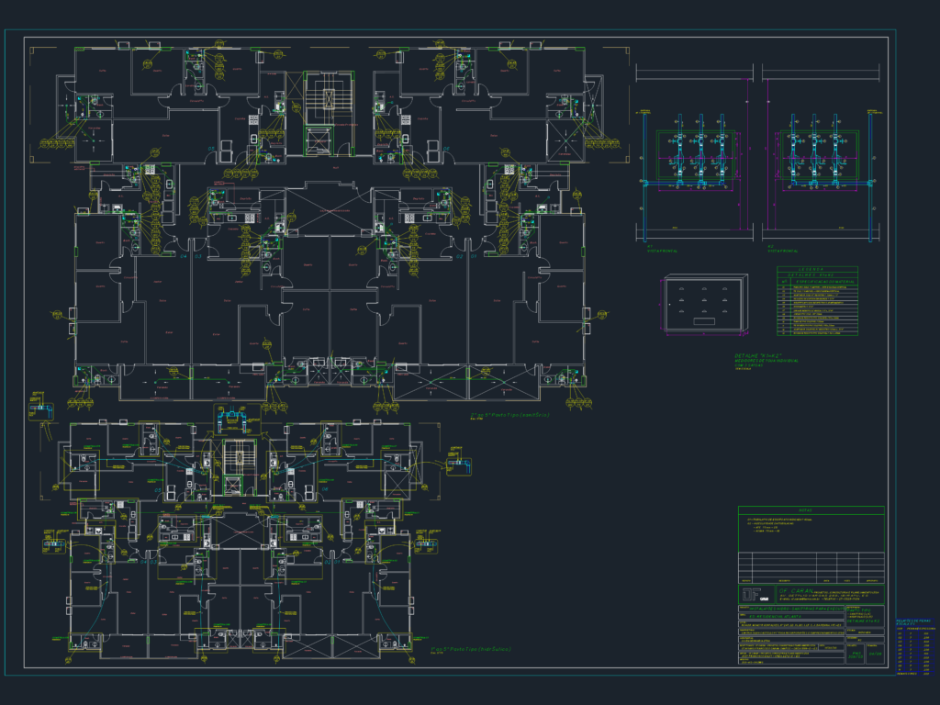Select the OF. CARAN company name in title block

point(796,591)
